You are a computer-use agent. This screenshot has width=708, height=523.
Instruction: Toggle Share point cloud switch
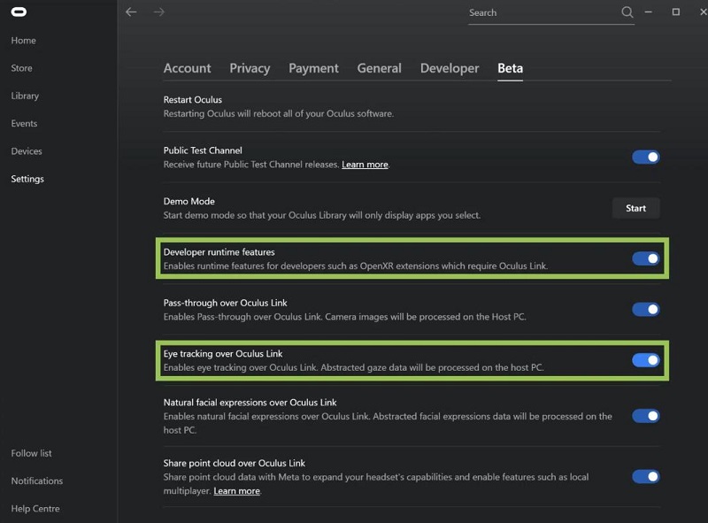pos(645,476)
